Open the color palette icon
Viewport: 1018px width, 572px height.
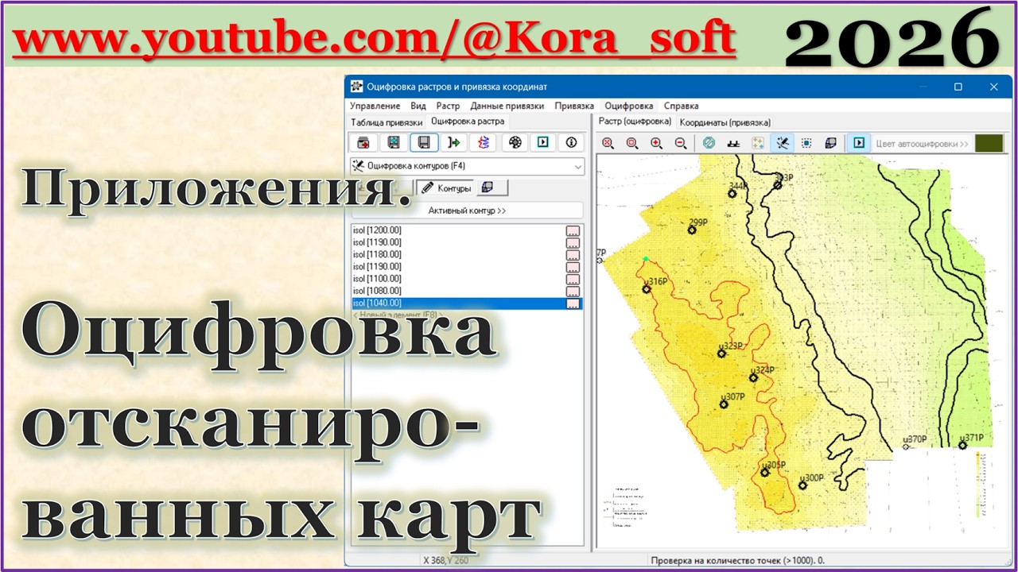515,142
